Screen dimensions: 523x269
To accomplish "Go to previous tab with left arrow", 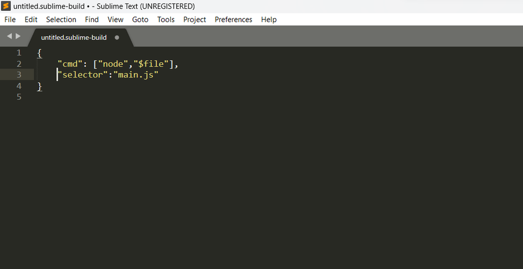I will coord(9,36).
